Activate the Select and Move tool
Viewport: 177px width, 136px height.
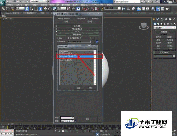pos(45,9)
